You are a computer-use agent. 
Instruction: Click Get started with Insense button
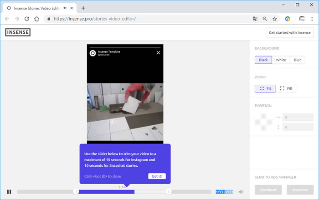[x=289, y=32]
